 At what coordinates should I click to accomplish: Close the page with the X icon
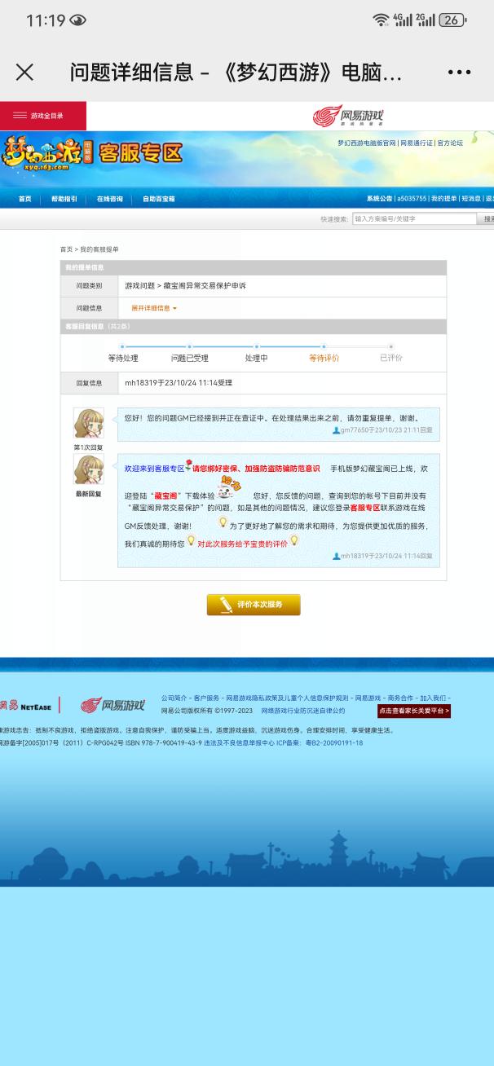point(25,73)
